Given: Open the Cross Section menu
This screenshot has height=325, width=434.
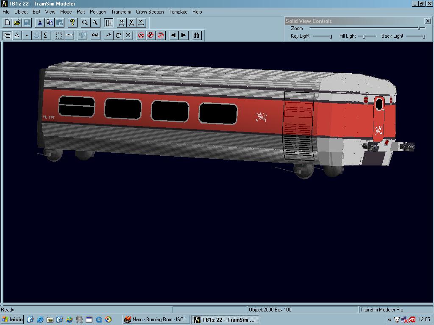Looking at the screenshot, I should coord(150,12).
